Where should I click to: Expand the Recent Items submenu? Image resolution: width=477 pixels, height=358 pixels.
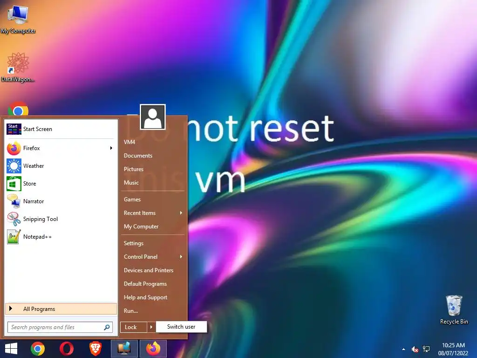tap(181, 213)
